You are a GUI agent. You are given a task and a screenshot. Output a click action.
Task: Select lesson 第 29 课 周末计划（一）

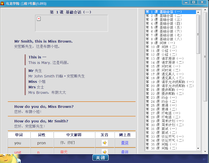coord(170,121)
